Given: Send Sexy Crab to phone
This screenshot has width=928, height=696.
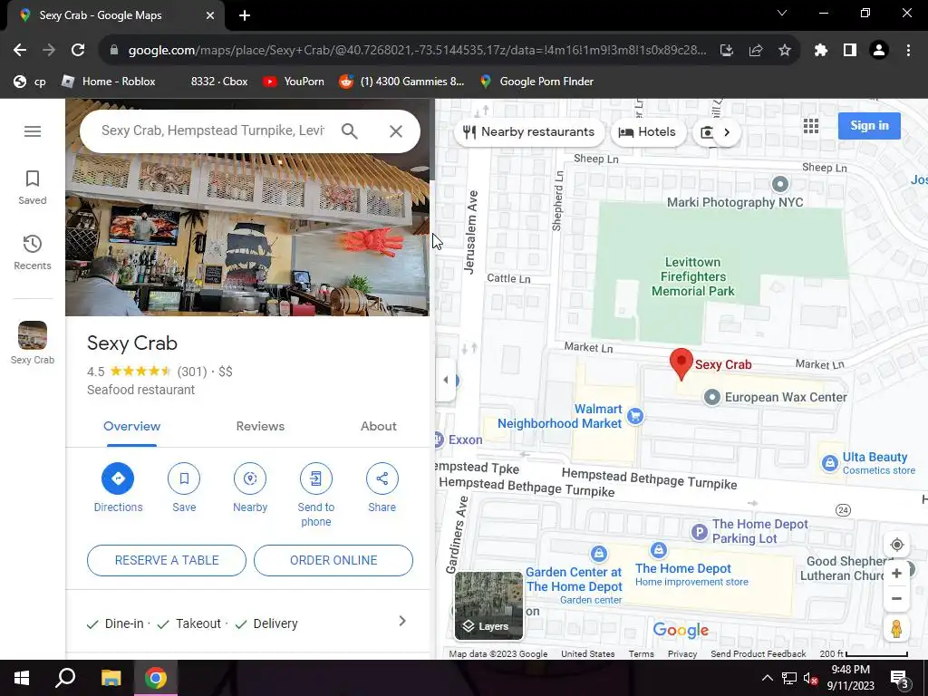Looking at the screenshot, I should coord(316,478).
